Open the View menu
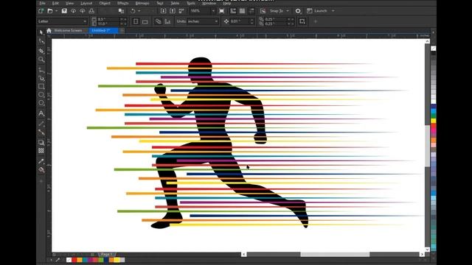Image resolution: width=472 pixels, height=265 pixels. (x=69, y=3)
